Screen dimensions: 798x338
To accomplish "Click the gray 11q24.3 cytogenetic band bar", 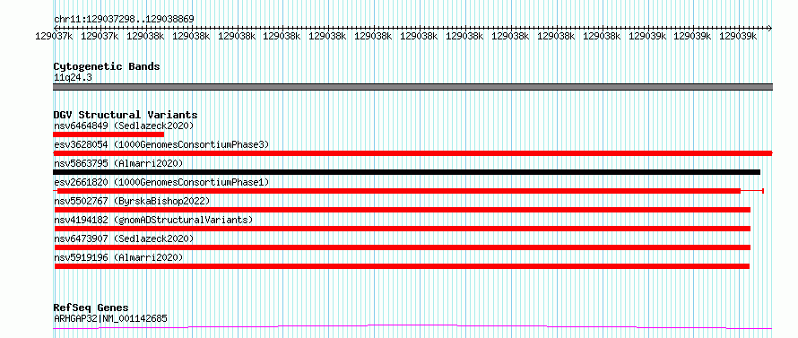I will click(412, 87).
